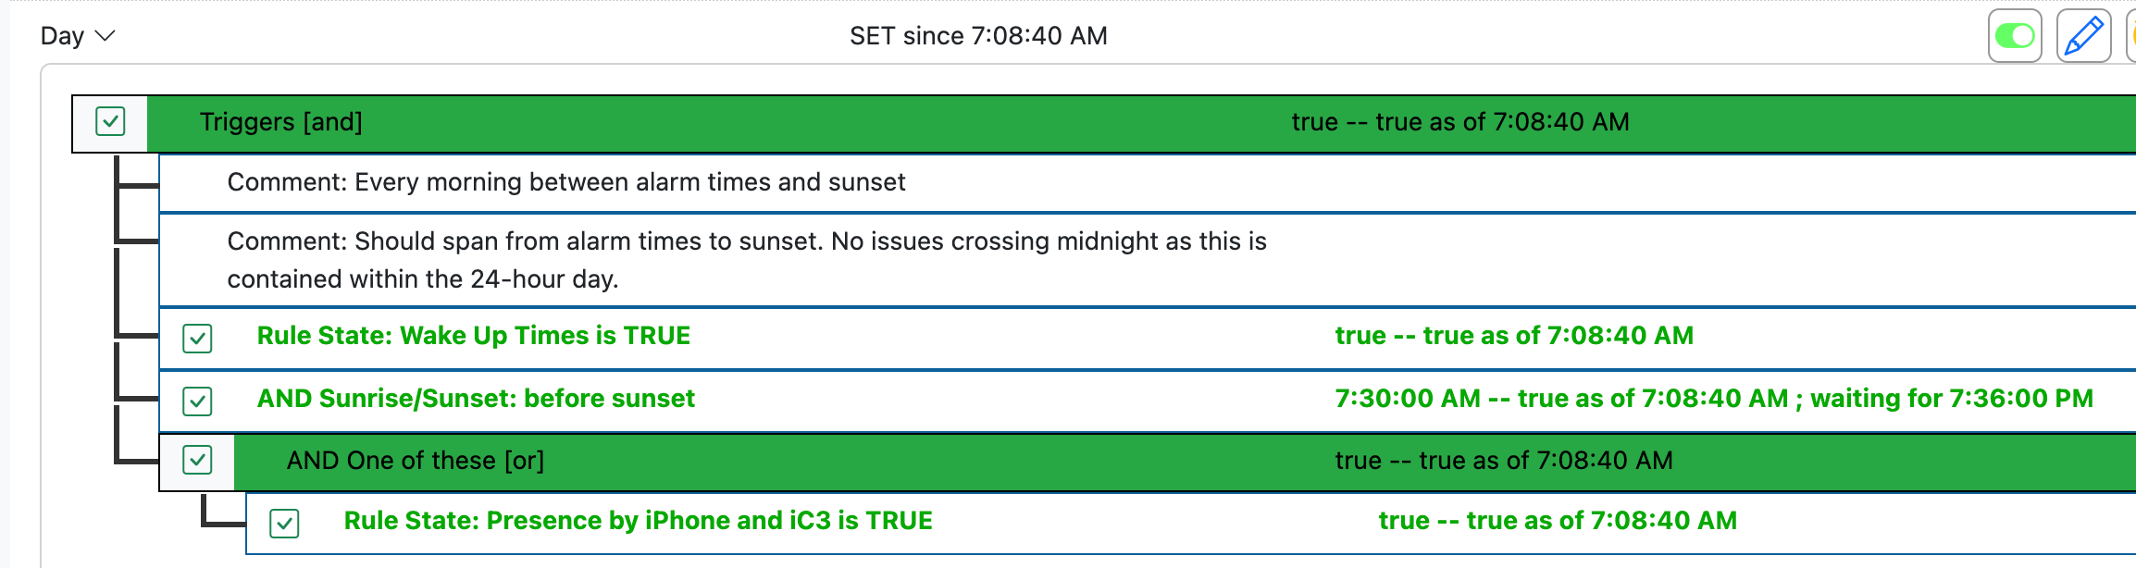Viewport: 2136px width, 568px height.
Task: Click the Day rule name label
Action: 62,36
